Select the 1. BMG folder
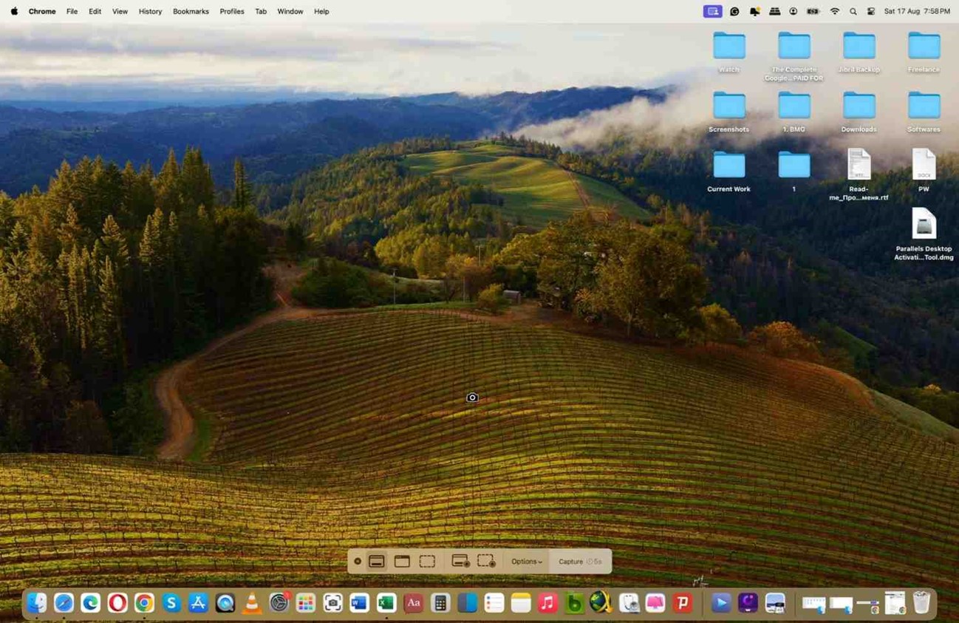This screenshot has height=623, width=959. point(794,112)
